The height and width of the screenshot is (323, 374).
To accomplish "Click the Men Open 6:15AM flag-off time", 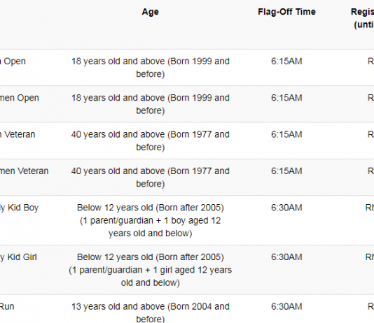I will click(286, 62).
